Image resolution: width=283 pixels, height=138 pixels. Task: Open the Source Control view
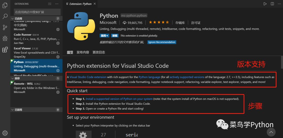tap(5, 27)
